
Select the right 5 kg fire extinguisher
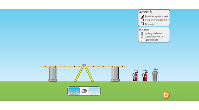click(x=145, y=77)
